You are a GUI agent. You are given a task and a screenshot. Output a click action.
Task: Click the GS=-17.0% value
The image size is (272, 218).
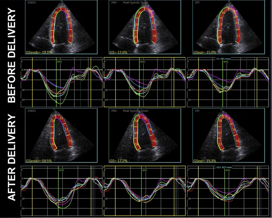[x=118, y=52]
